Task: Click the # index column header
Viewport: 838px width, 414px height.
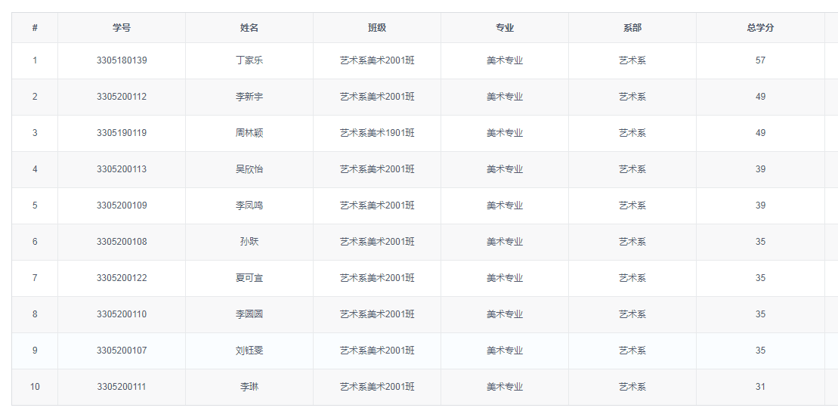Action: 35,28
